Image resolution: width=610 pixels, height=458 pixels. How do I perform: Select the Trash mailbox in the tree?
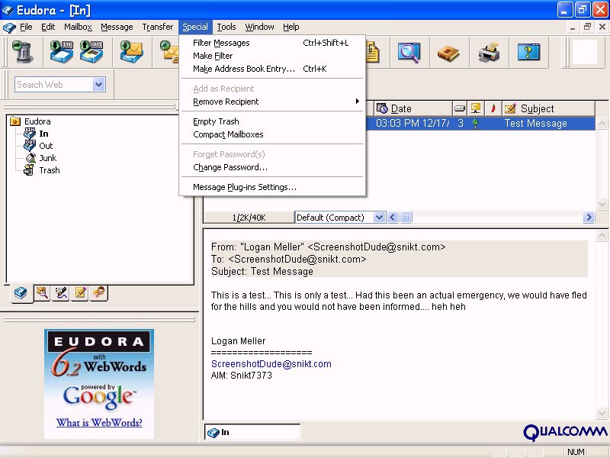pyautogui.click(x=50, y=170)
